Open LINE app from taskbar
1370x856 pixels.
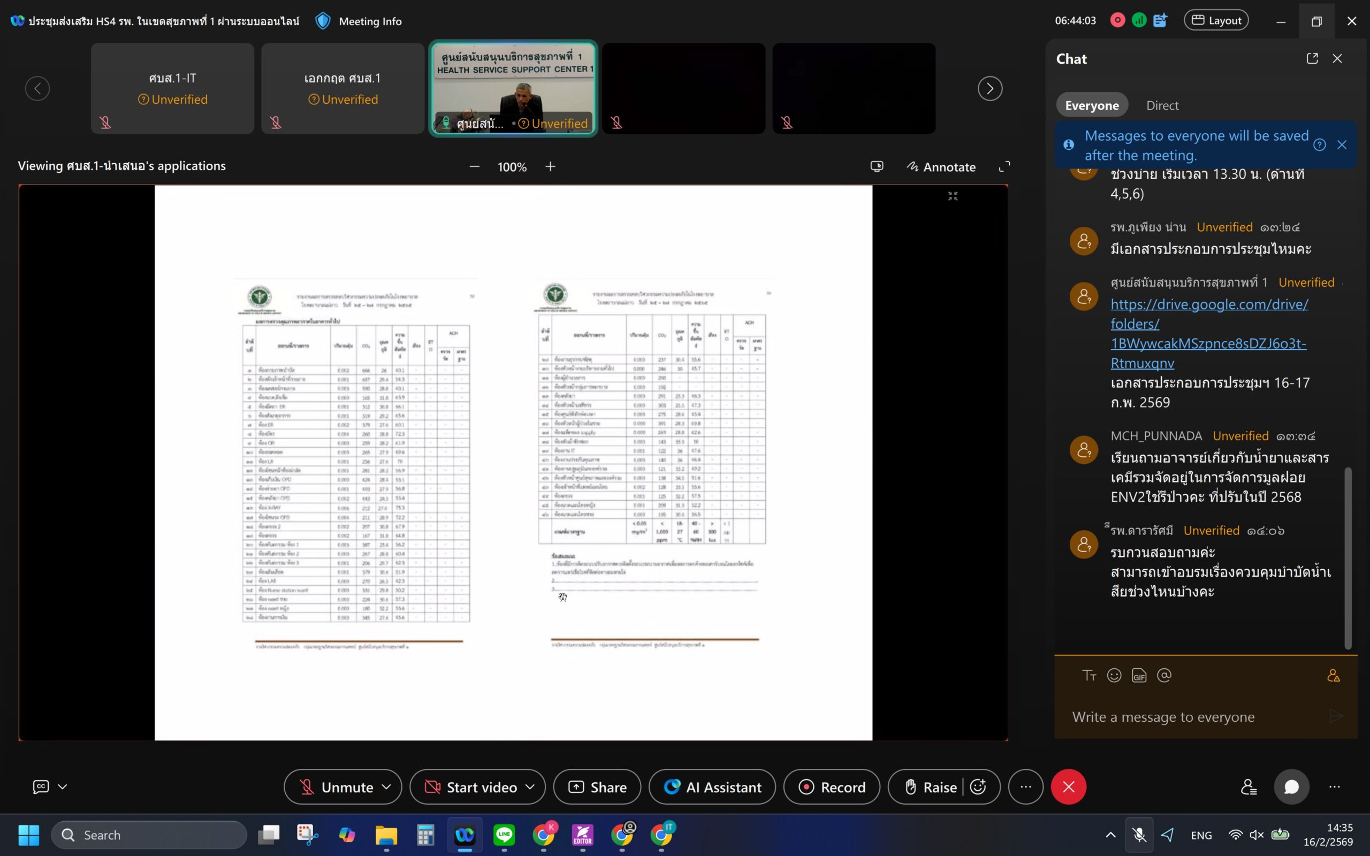click(504, 835)
